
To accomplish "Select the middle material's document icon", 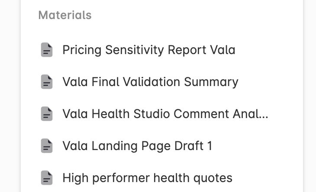I will click(47, 114).
